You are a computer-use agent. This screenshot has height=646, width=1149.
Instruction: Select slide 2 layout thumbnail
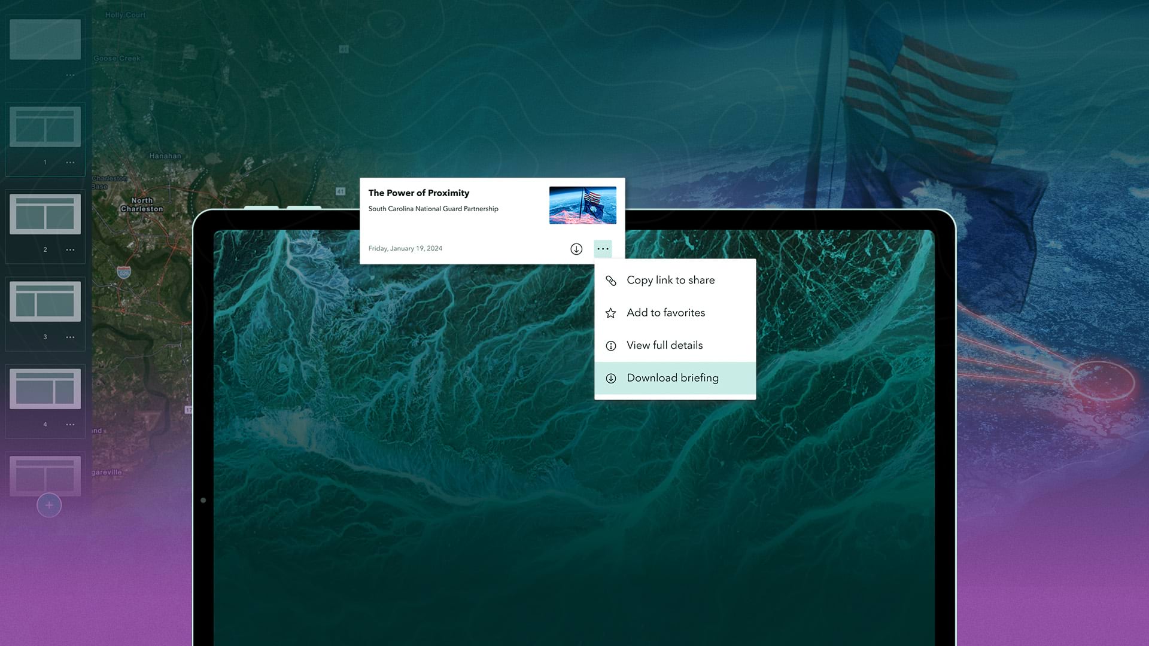tap(45, 214)
